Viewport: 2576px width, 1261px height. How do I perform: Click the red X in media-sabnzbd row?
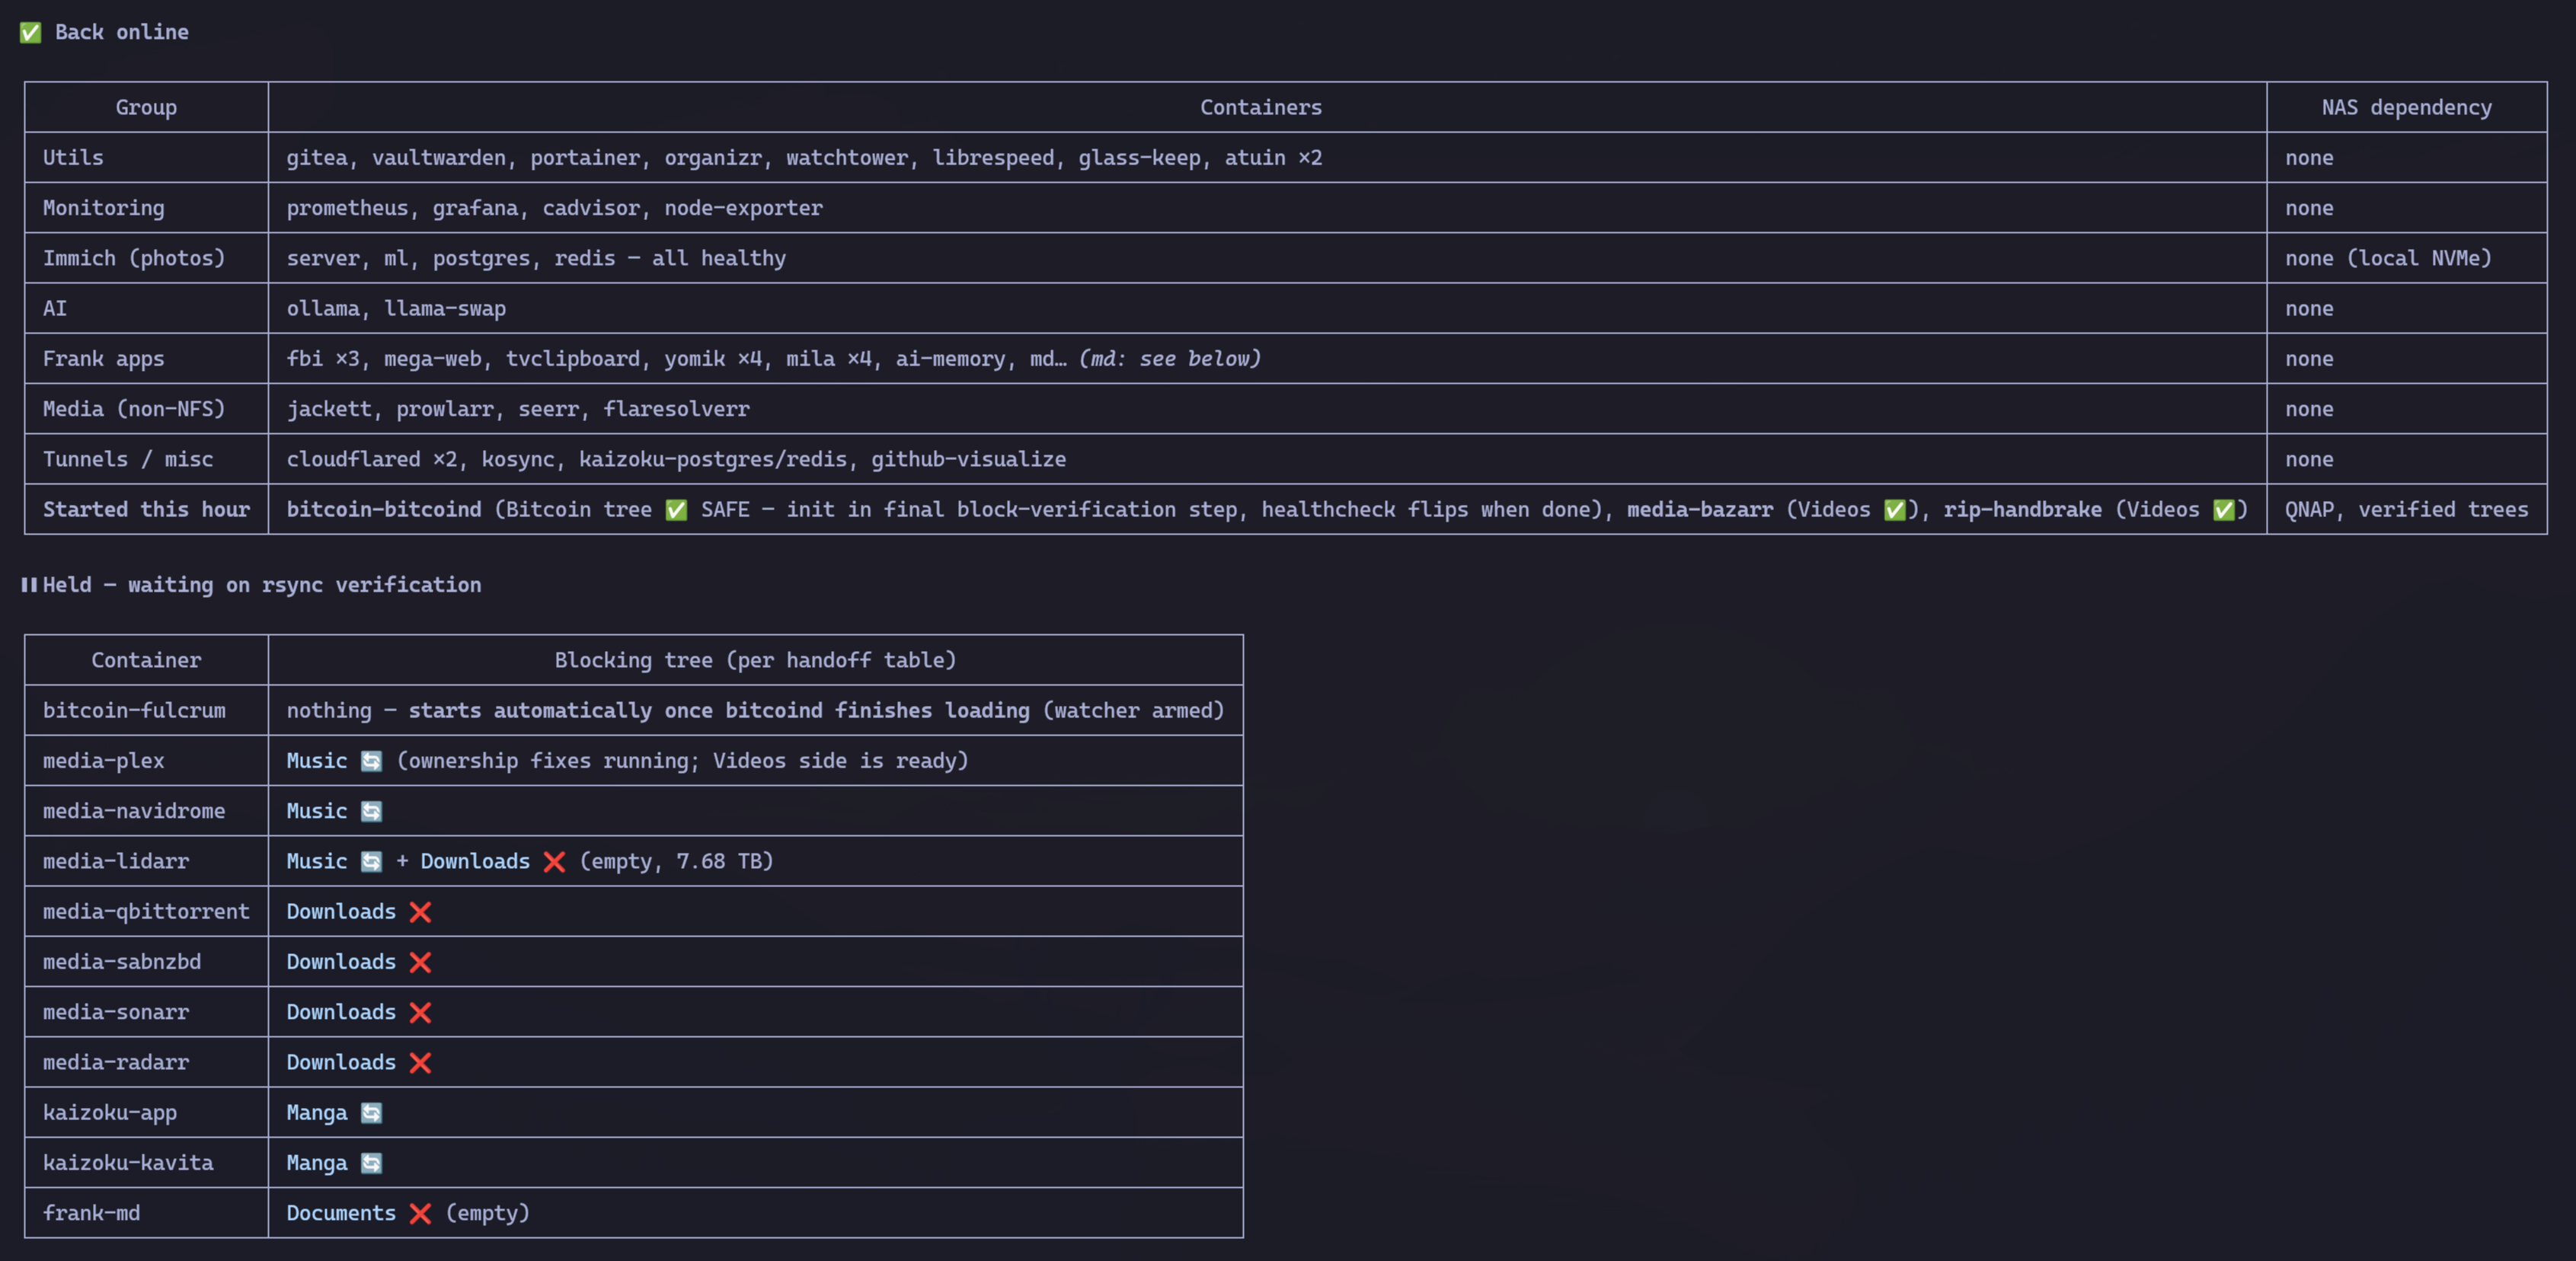pos(420,962)
